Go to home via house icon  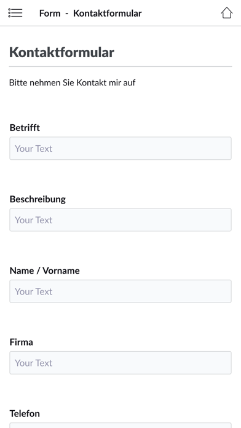(226, 13)
